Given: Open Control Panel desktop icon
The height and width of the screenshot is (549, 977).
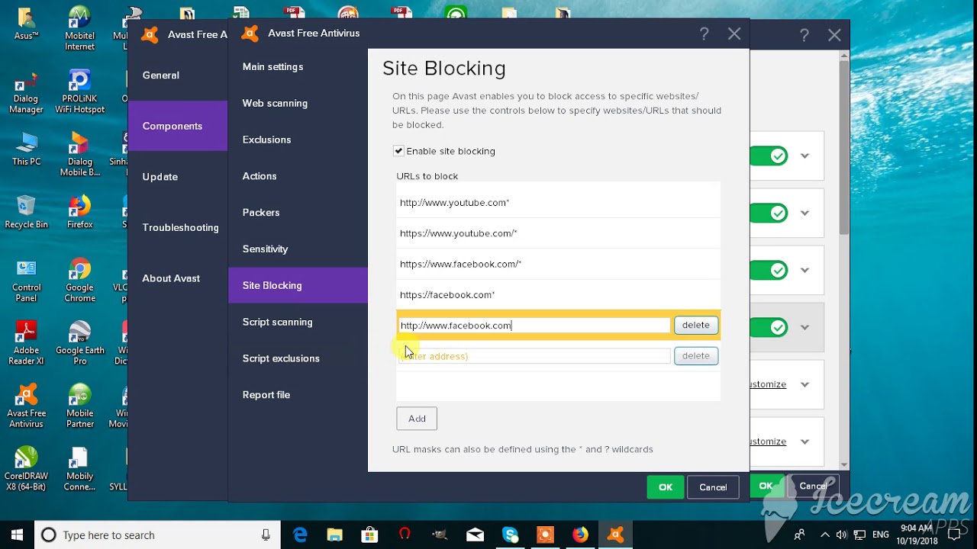Looking at the screenshot, I should [26, 281].
